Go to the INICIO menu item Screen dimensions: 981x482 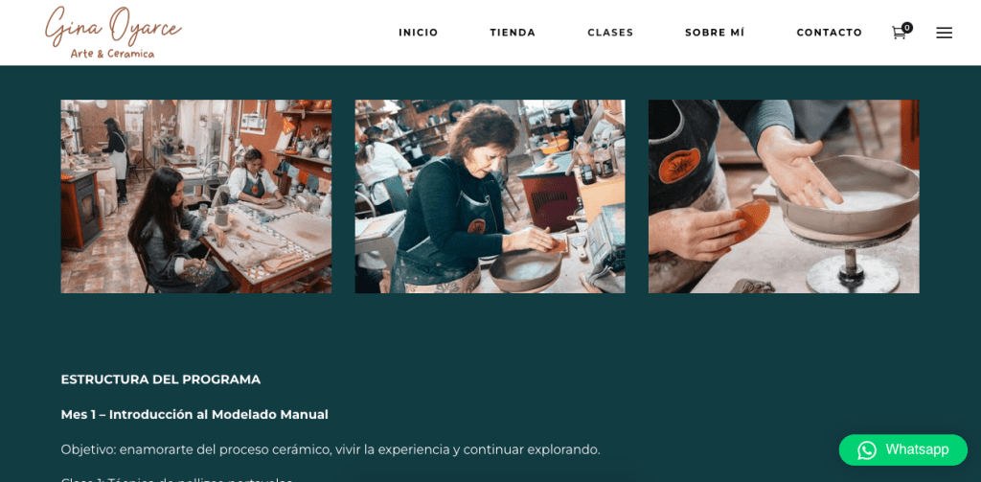pyautogui.click(x=419, y=33)
